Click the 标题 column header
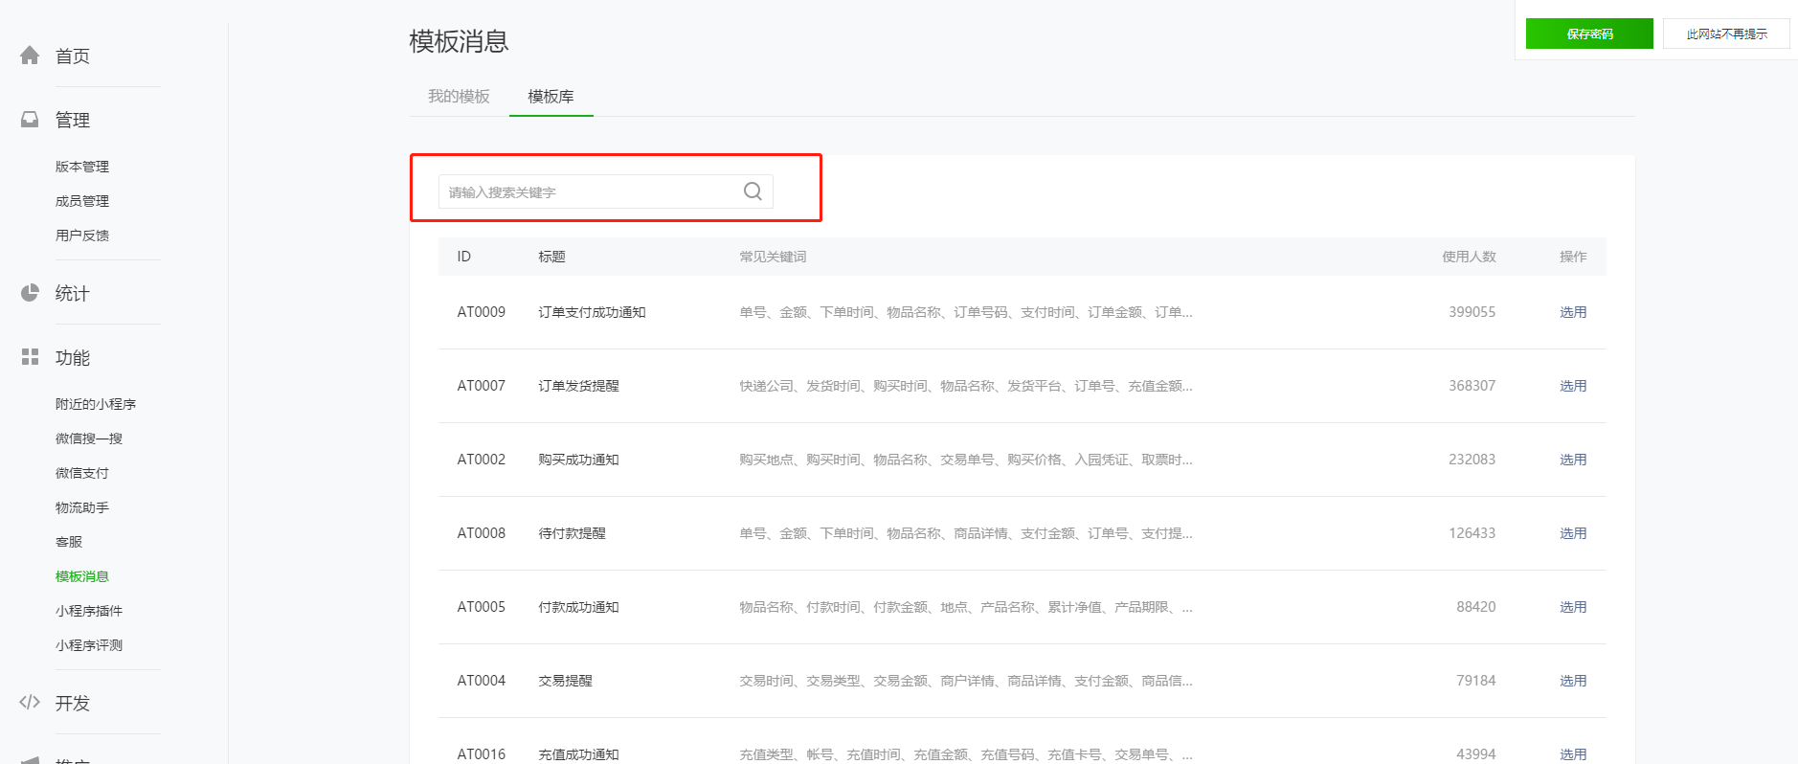 tap(551, 257)
